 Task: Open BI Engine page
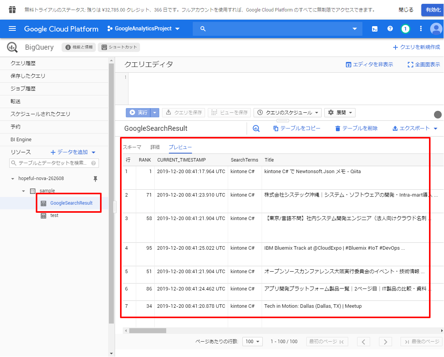pos(54,140)
